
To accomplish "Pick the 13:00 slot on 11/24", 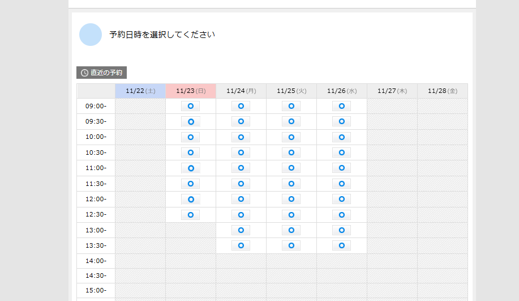I will [x=241, y=230].
